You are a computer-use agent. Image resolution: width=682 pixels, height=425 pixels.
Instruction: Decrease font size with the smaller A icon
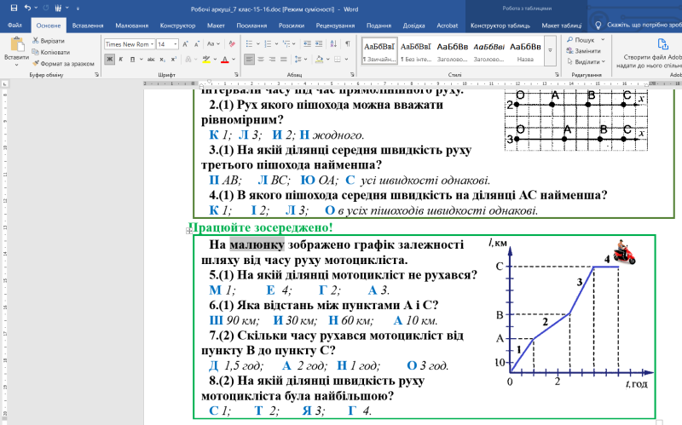point(197,44)
